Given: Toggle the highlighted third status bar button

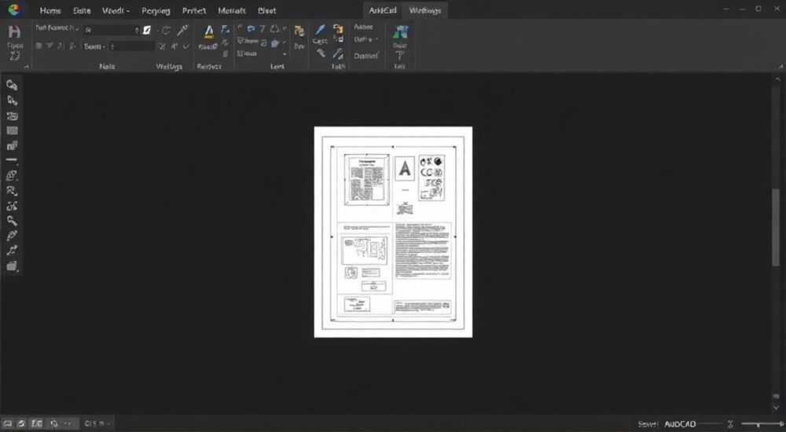Looking at the screenshot, I should click(37, 423).
